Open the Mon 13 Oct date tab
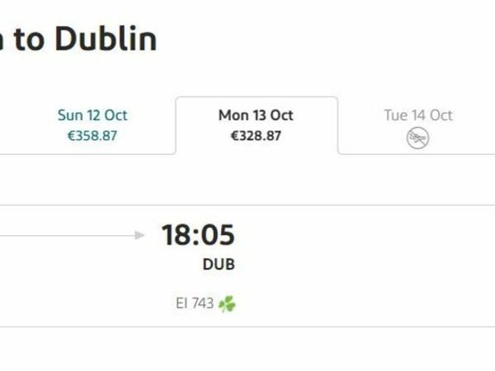Screen dimensions: 495x371 [x=257, y=125]
